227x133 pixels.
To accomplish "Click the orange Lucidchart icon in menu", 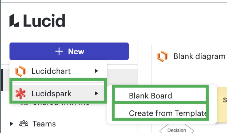I will coord(20,71).
